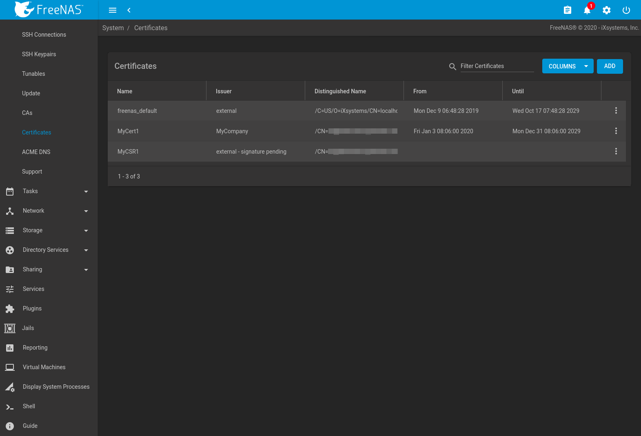Viewport: 641px width, 436px height.
Task: Click the search magnifier icon
Action: click(452, 66)
